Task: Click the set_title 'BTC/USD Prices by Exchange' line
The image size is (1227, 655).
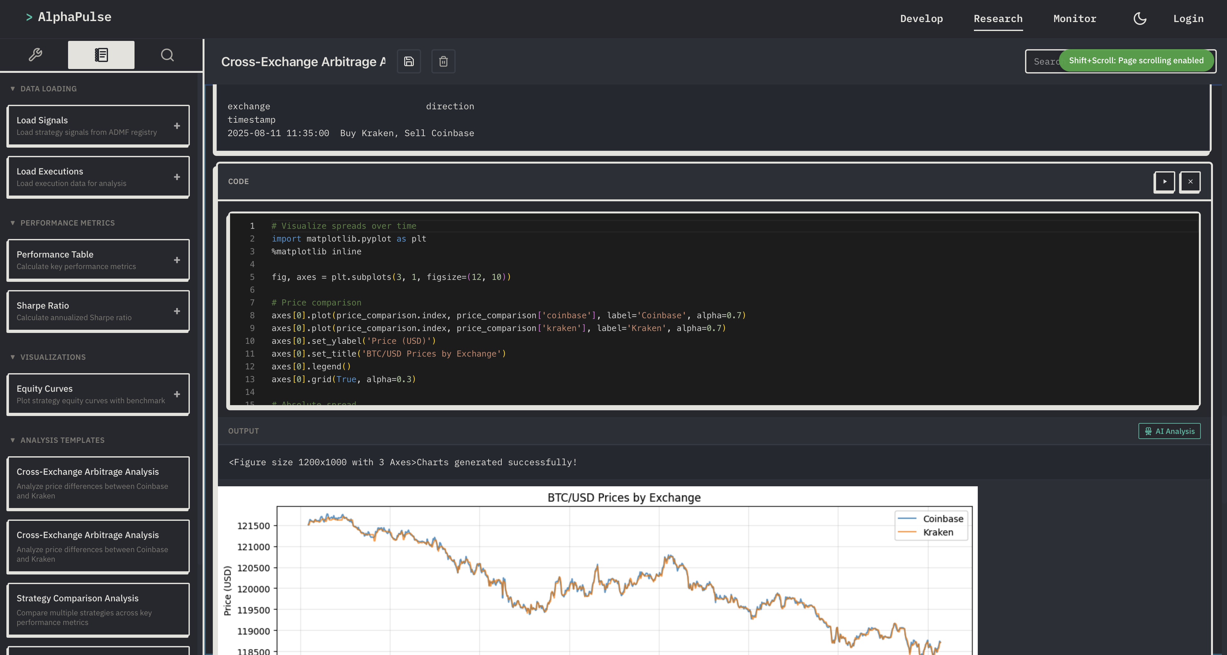Action: point(389,354)
